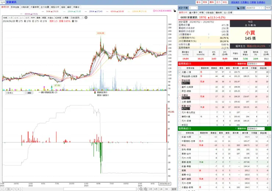Zoom out chart with minus magnifier
This screenshot has width=272, height=191.
pyautogui.click(x=141, y=189)
